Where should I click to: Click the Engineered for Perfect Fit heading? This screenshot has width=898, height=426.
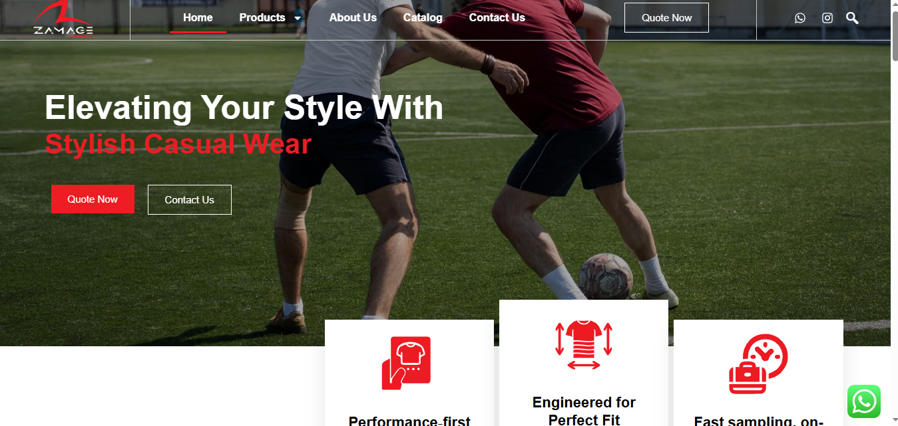click(x=584, y=411)
